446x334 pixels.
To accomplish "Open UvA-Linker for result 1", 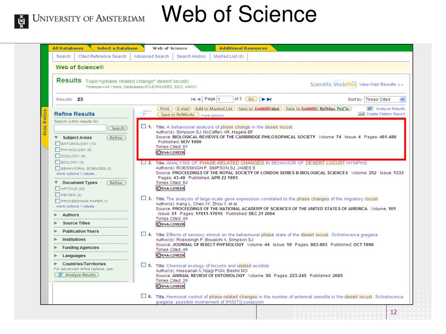I will [x=170, y=152].
